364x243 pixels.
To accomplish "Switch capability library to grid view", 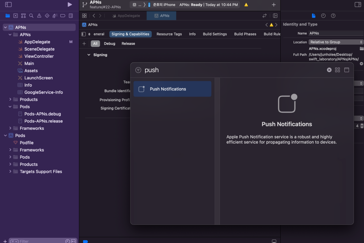I will pos(337,70).
